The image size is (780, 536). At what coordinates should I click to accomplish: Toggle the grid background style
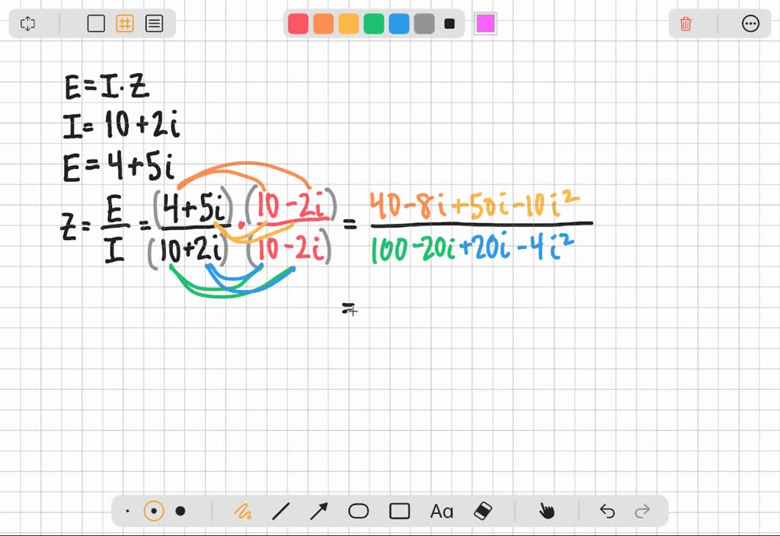click(125, 24)
